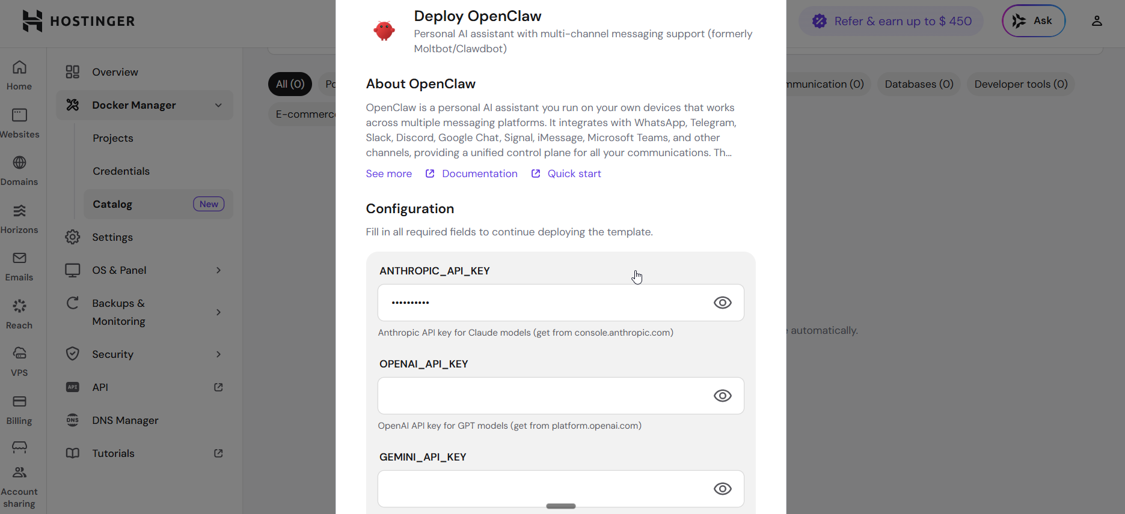
Task: Click the modal bottom drag handle
Action: pyautogui.click(x=561, y=506)
